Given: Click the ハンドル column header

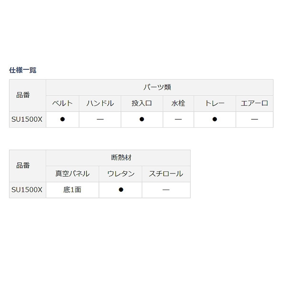Looking at the screenshot, I should (x=100, y=103).
